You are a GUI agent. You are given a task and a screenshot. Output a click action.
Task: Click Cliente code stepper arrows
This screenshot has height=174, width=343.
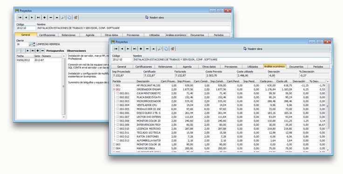tap(34, 44)
